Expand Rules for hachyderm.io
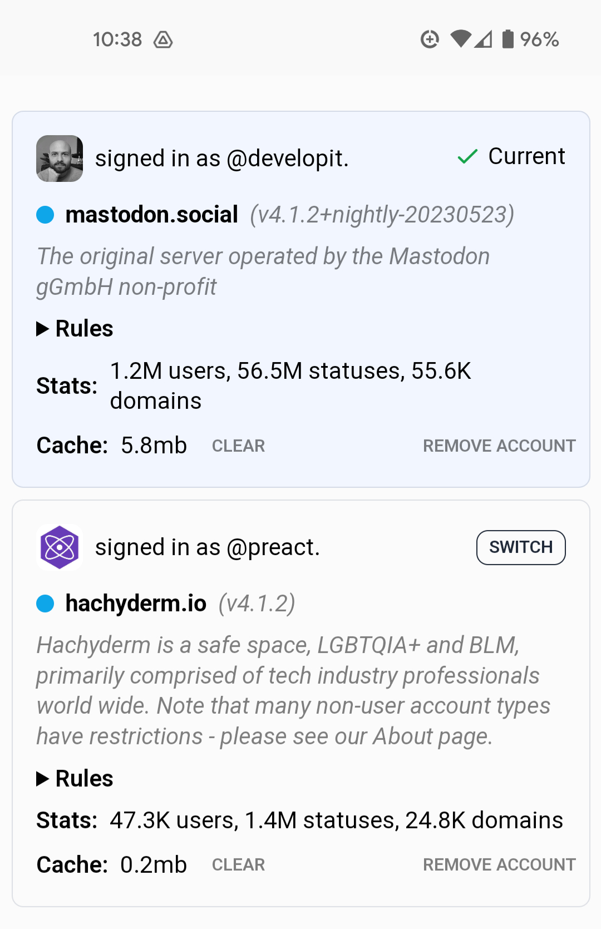Image resolution: width=601 pixels, height=929 pixels. click(75, 779)
